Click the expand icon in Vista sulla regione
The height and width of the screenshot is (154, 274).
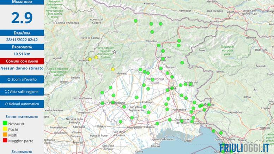coord(7,92)
